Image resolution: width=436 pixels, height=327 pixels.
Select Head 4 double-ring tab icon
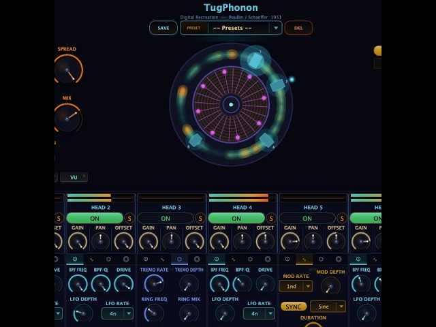tap(268, 259)
